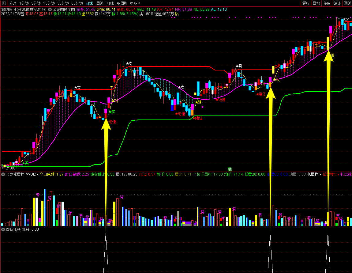Click the 复权 button
This screenshot has width=352, height=273.
(x=306, y=3)
